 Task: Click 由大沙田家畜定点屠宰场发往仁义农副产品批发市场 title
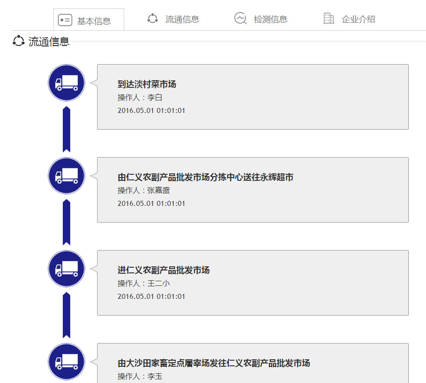coord(213,363)
